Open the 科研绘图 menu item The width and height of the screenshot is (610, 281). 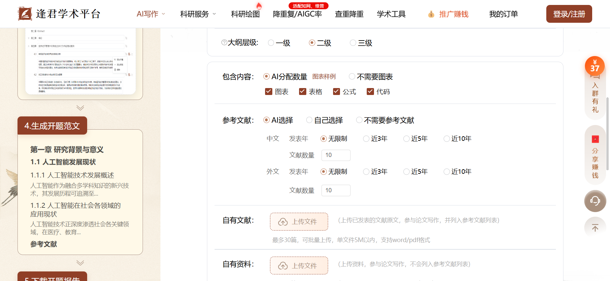pos(245,14)
